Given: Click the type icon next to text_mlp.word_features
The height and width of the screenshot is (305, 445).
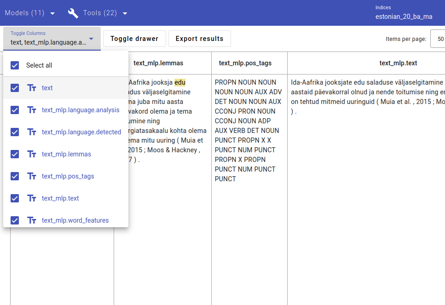Looking at the screenshot, I should tap(31, 220).
